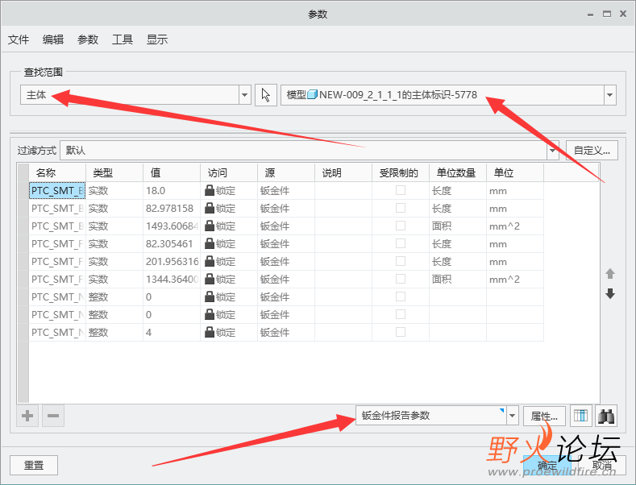The image size is (636, 485).
Task: Toggle restricted checkbox in 18.0 row
Action: tap(401, 190)
